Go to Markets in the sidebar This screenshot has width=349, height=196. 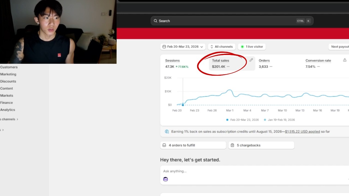coord(7,95)
